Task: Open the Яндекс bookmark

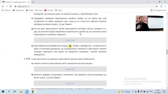Action: click(30, 10)
